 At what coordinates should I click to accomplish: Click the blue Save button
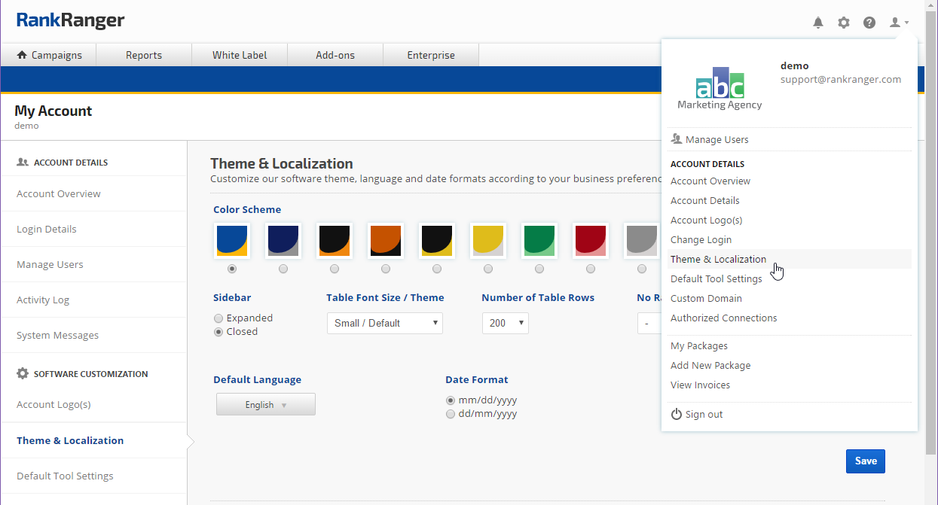point(866,461)
